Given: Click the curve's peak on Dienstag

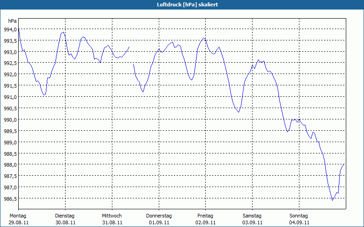Looking at the screenshot, I should point(63,32).
